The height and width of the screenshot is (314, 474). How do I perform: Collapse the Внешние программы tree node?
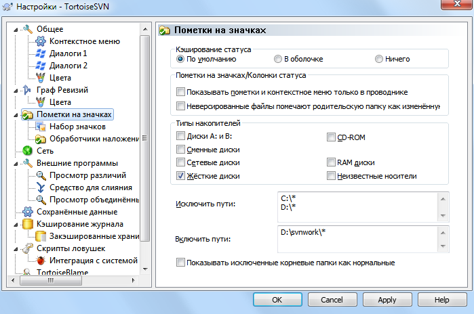click(x=16, y=164)
